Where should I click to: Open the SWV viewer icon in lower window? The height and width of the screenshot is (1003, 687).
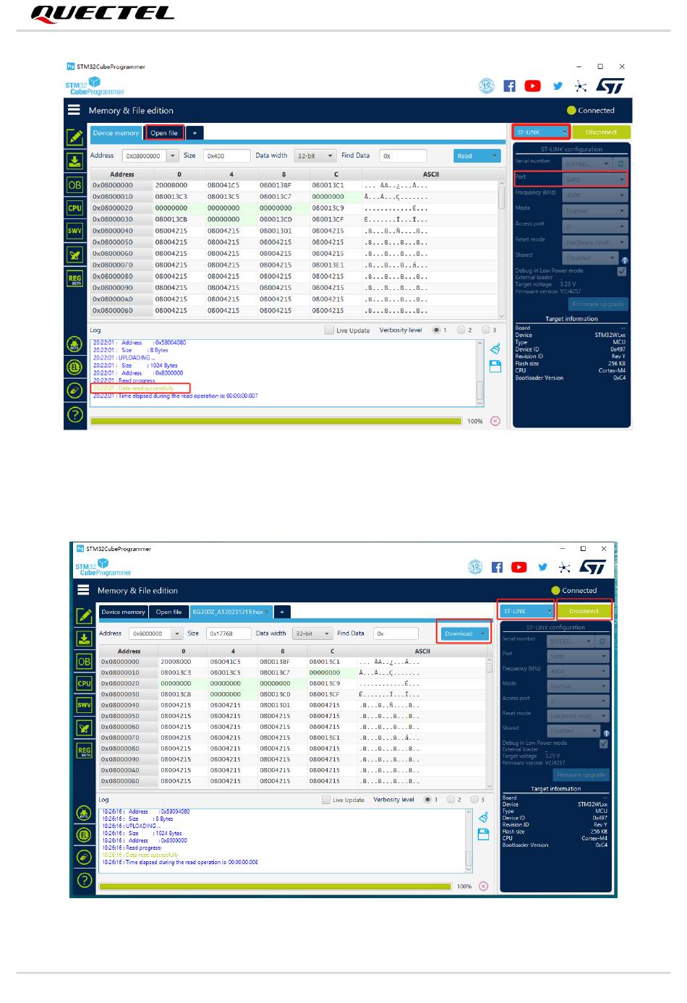[x=85, y=705]
